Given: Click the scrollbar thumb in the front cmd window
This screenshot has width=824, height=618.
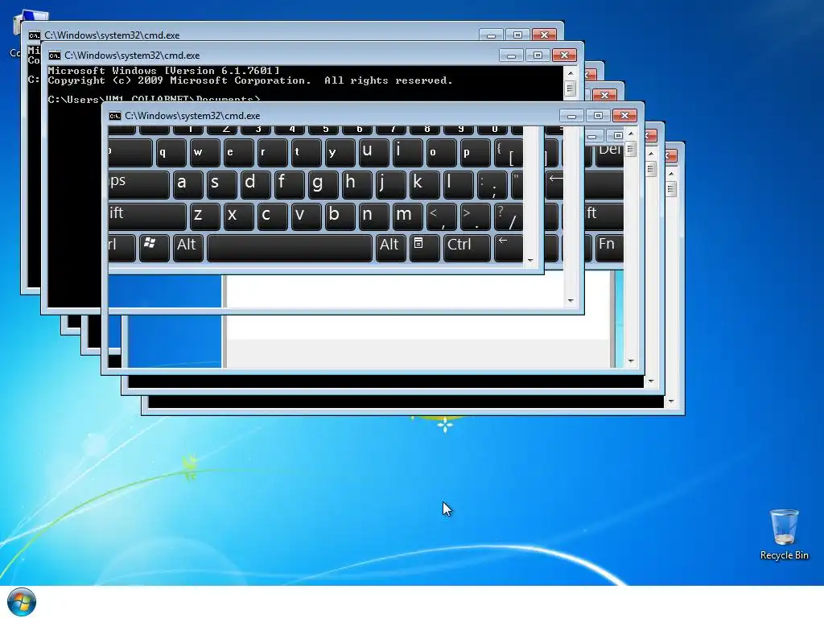Looking at the screenshot, I should tap(631, 149).
